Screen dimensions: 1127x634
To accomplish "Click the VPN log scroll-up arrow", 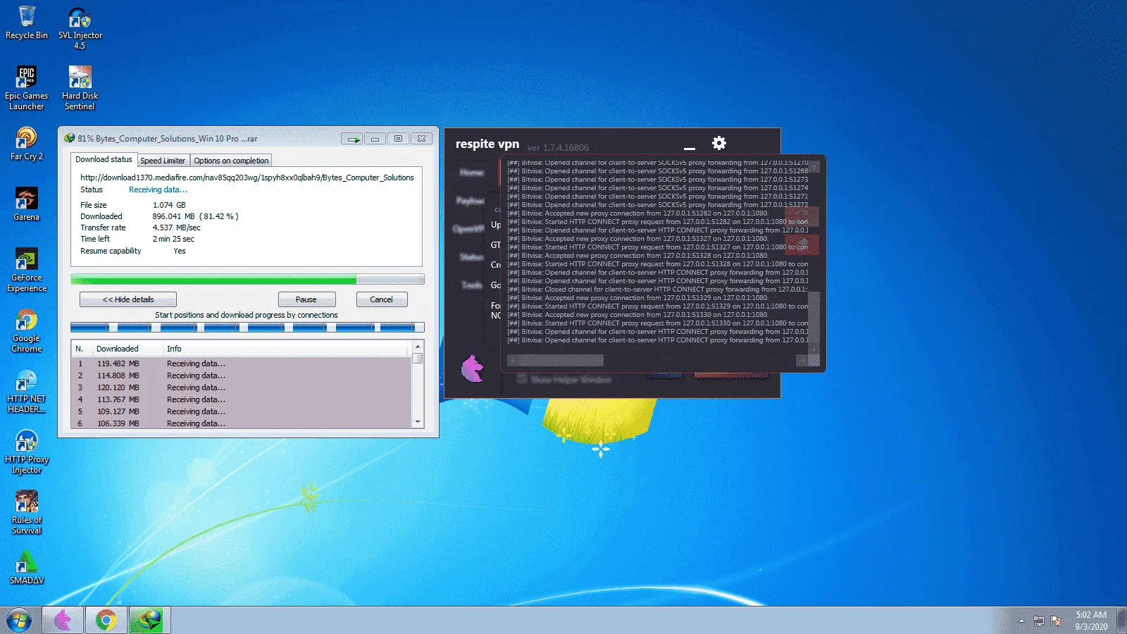I will (x=814, y=167).
